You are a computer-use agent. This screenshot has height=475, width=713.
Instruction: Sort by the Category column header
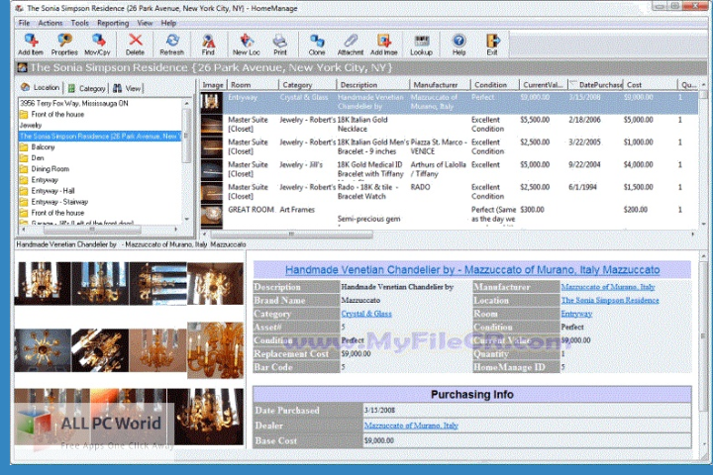pos(307,84)
